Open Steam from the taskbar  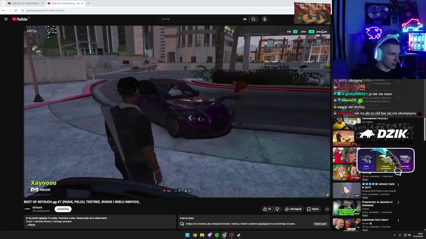coord(239,235)
